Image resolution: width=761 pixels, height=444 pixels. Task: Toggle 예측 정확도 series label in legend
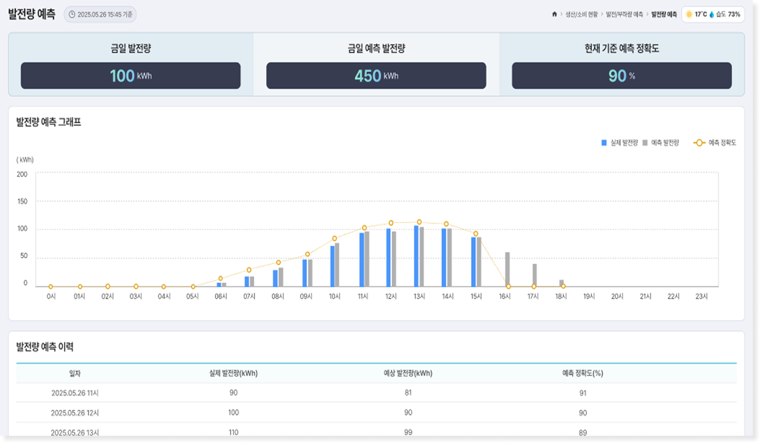pyautogui.click(x=722, y=143)
